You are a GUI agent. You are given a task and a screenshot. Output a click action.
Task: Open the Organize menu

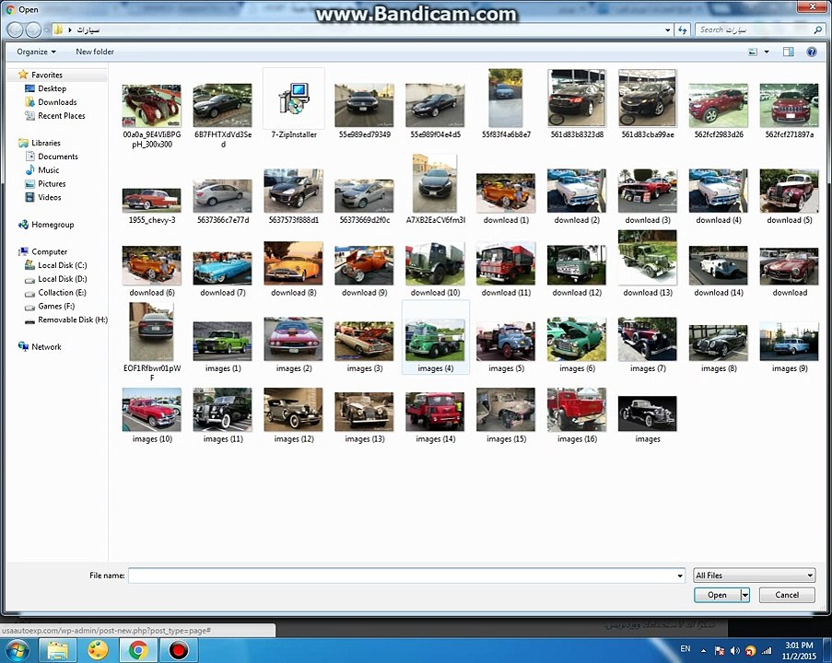tap(36, 52)
